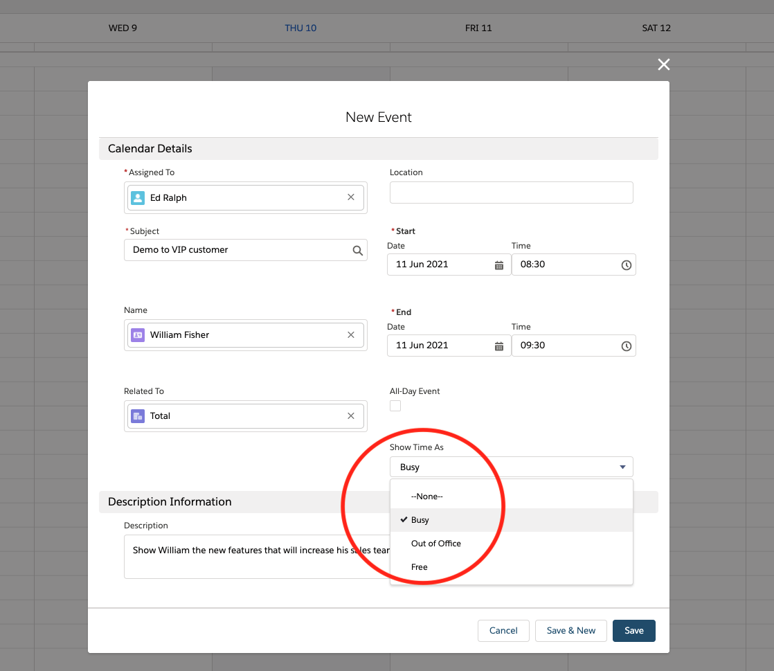The height and width of the screenshot is (671, 774).
Task: Click the End Date field 11 Jun 2021
Action: click(449, 346)
